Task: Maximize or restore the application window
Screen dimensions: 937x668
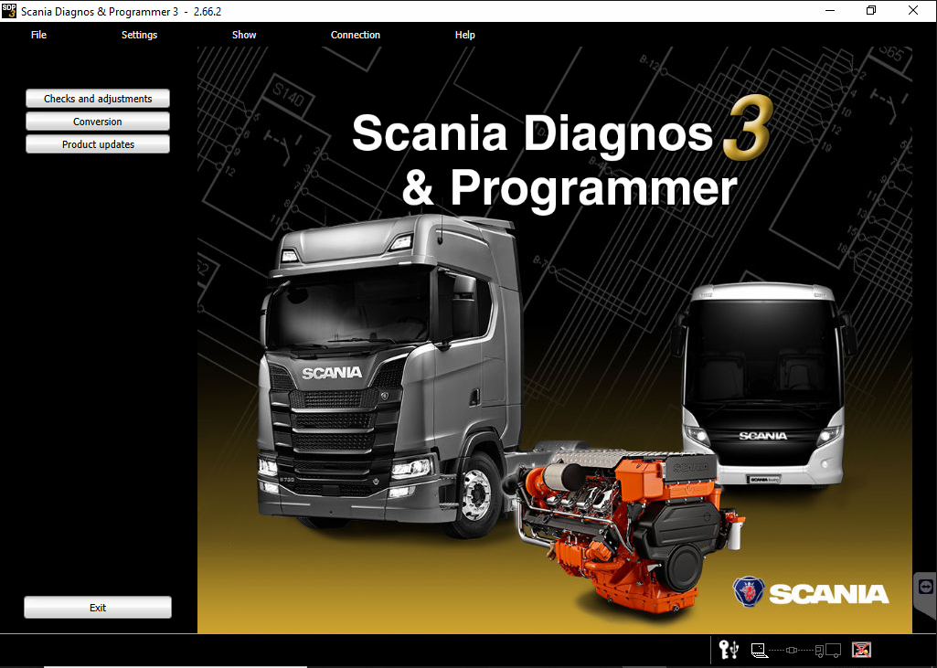Action: point(871,10)
